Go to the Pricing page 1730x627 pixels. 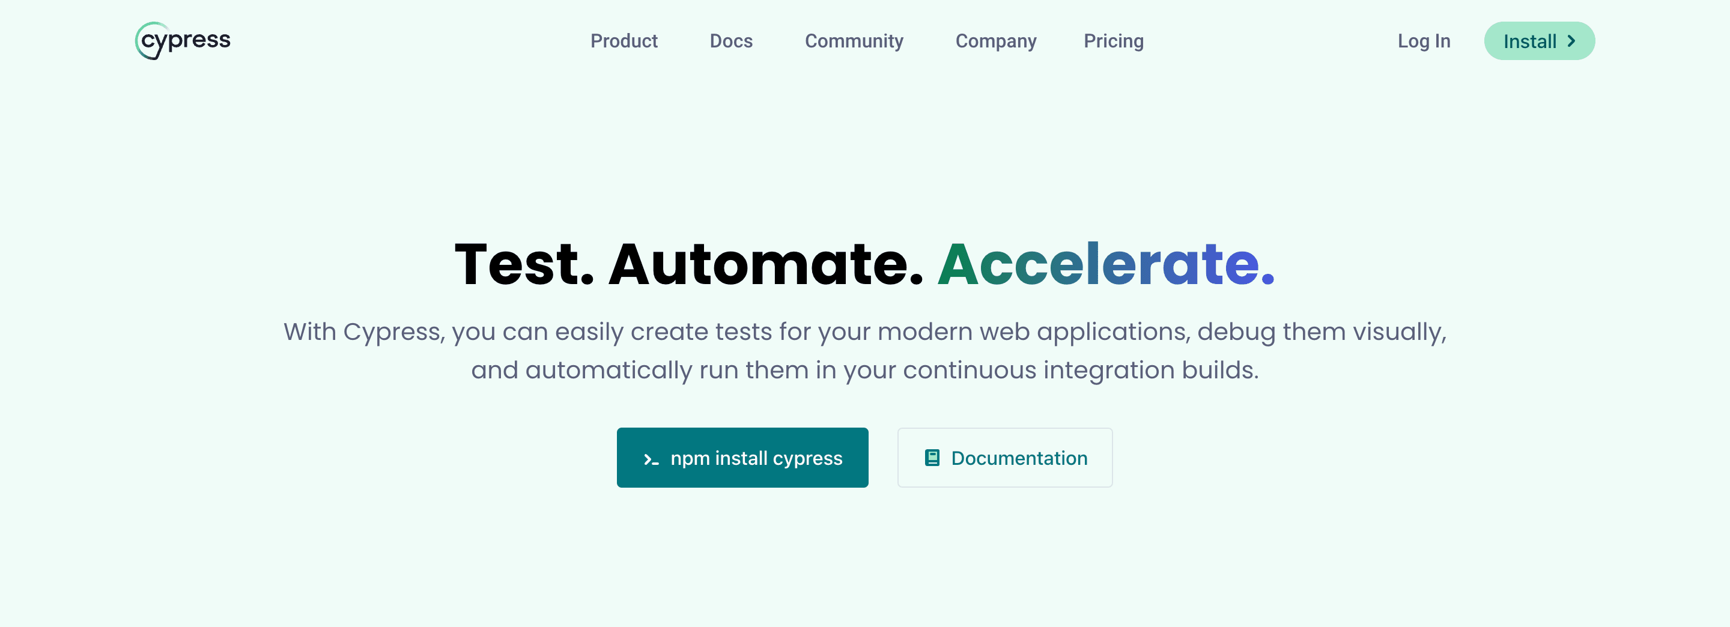coord(1113,41)
